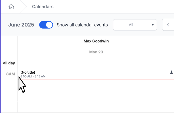The image size is (174, 113).
Task: Click the 'all day' row label
Action: [9, 63]
